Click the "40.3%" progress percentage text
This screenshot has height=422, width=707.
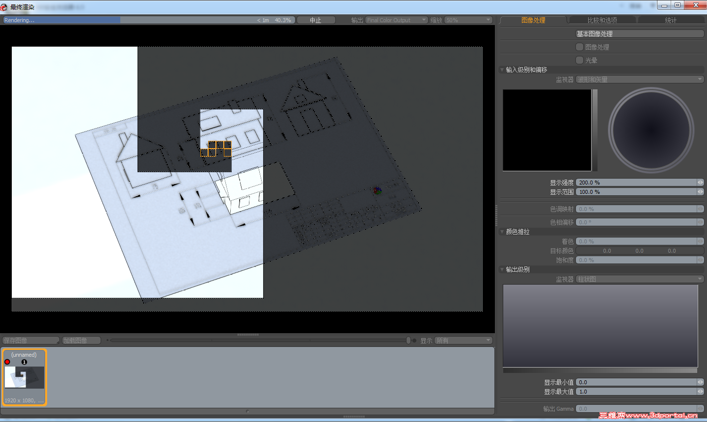point(283,20)
